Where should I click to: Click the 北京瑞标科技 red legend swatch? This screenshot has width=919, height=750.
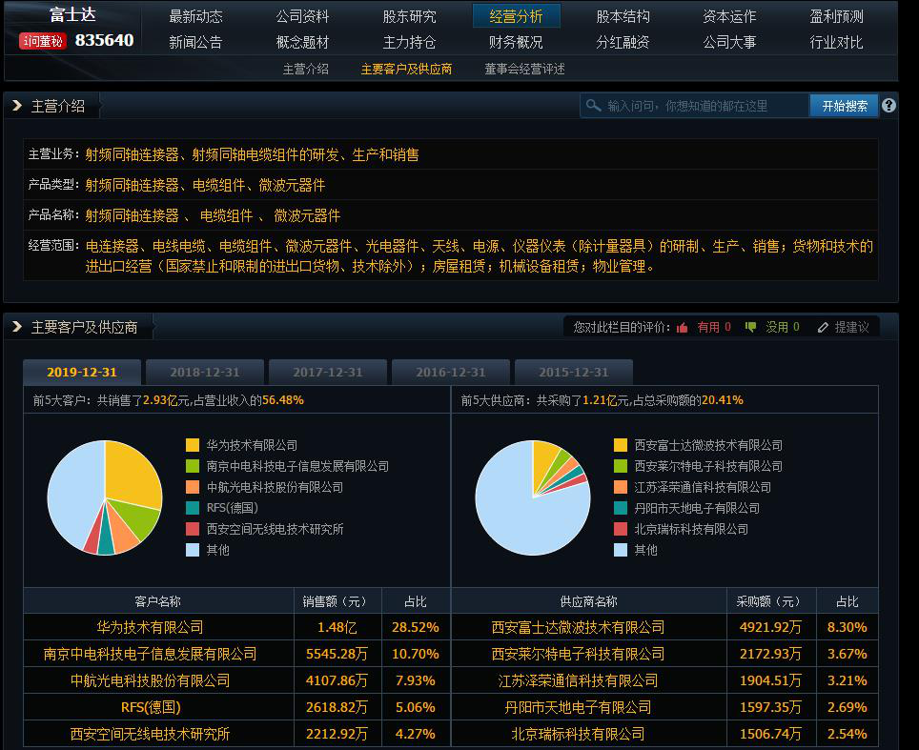621,529
